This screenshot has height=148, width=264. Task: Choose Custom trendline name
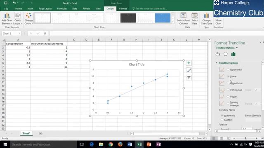pos(222,120)
